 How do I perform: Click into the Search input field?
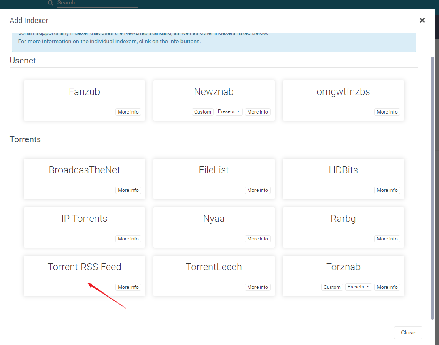(97, 3)
